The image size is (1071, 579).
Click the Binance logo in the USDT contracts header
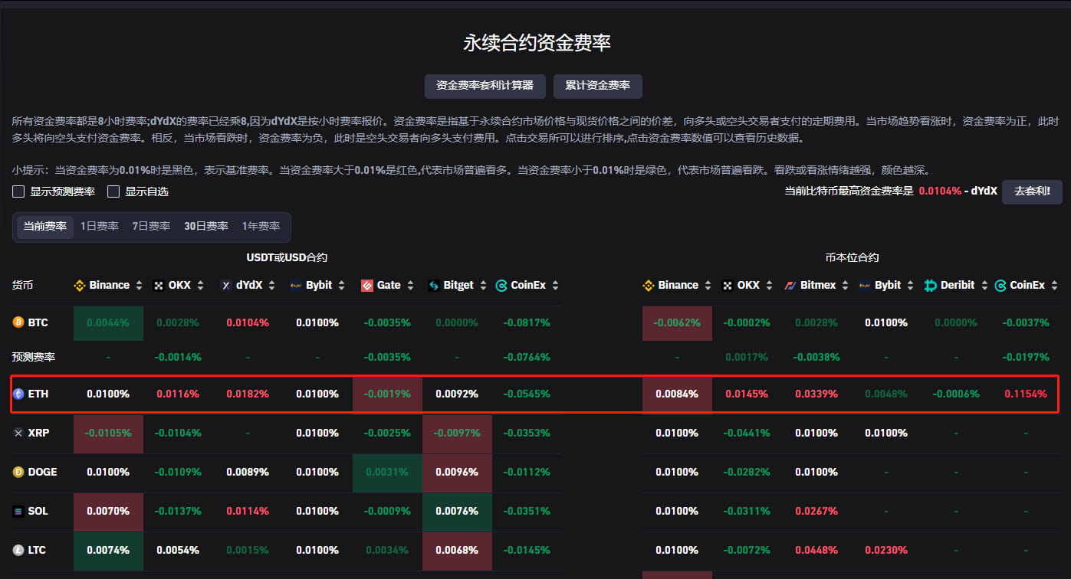coord(79,286)
